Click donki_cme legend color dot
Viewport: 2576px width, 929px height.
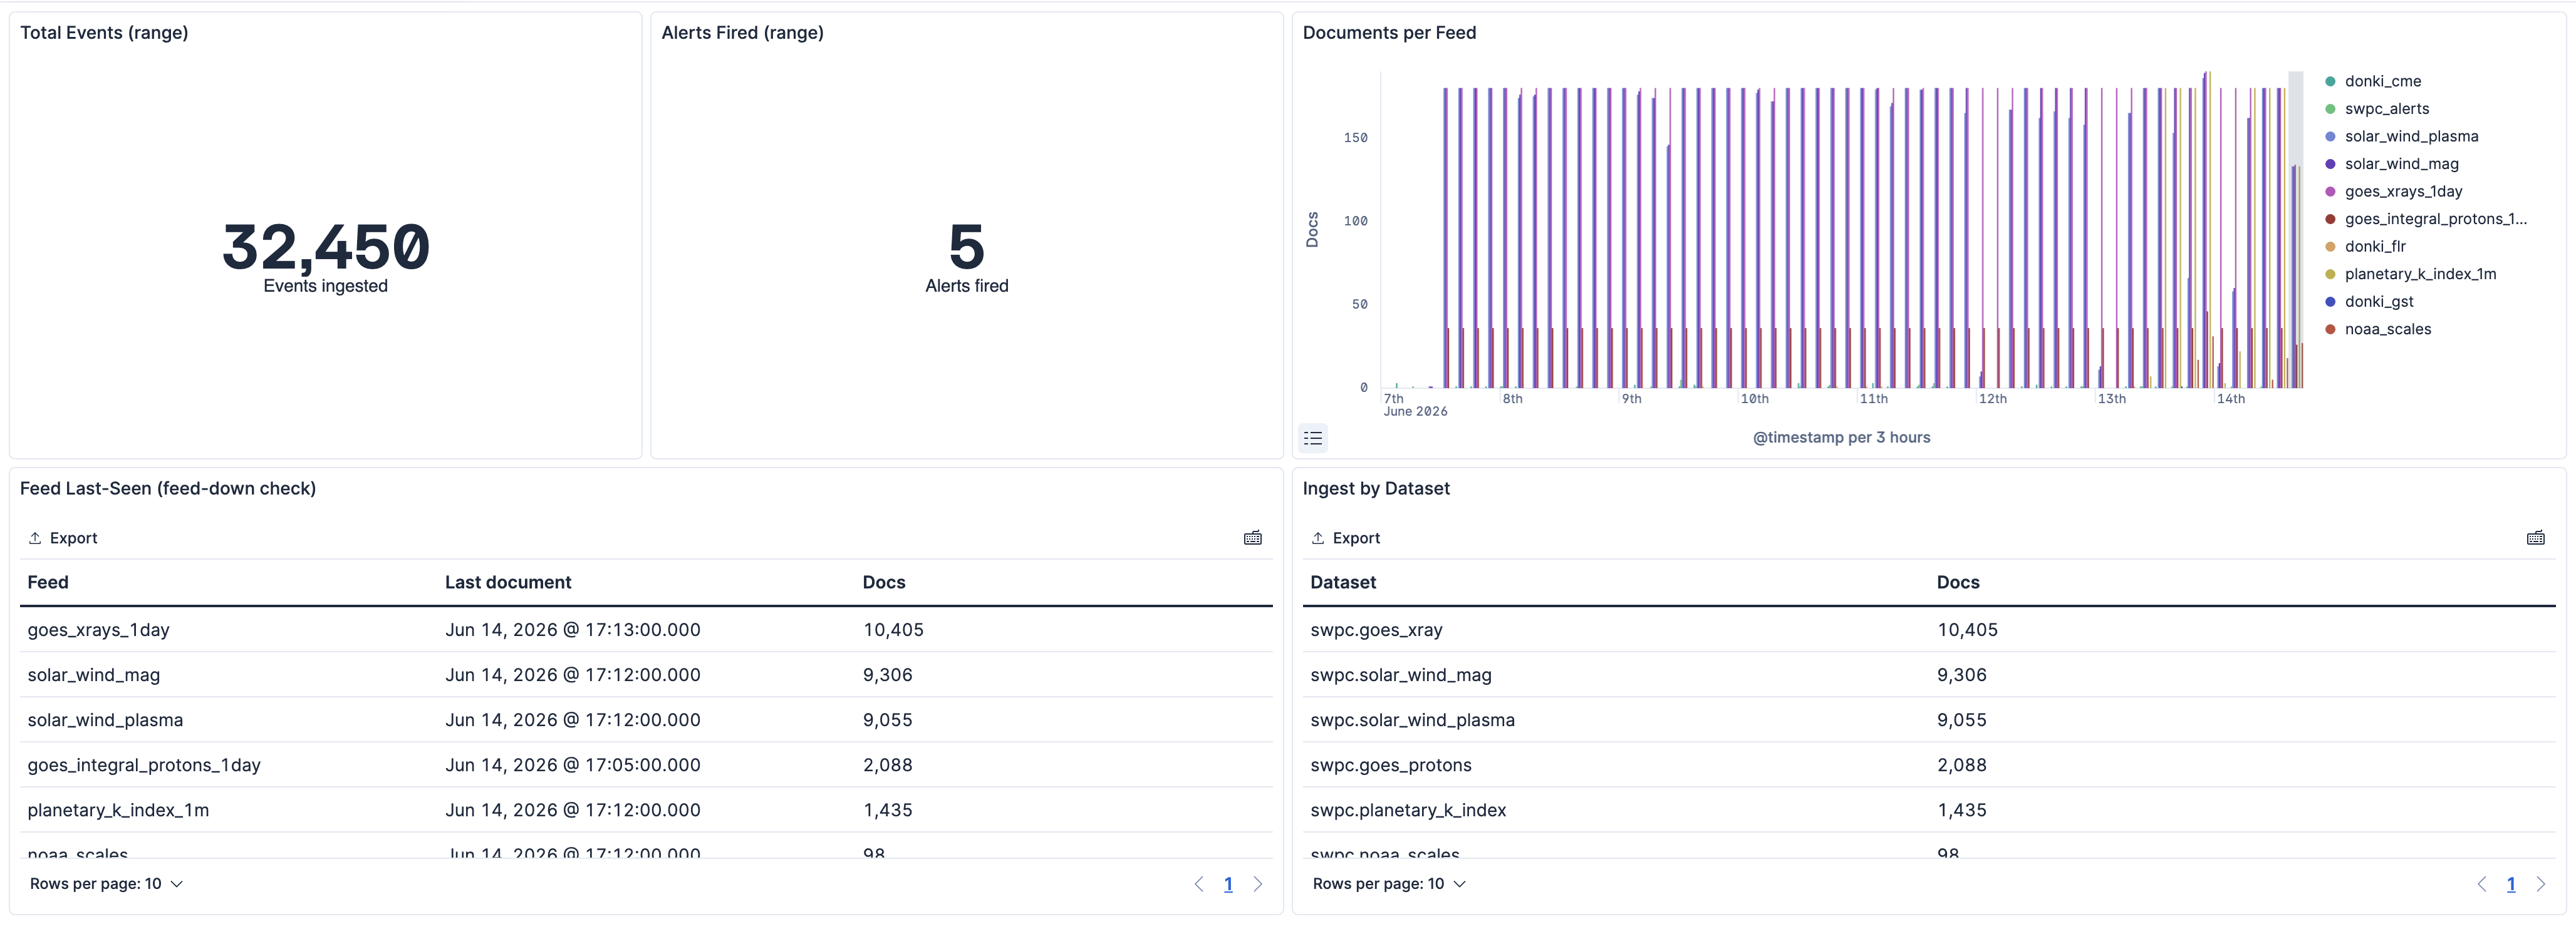[2330, 81]
